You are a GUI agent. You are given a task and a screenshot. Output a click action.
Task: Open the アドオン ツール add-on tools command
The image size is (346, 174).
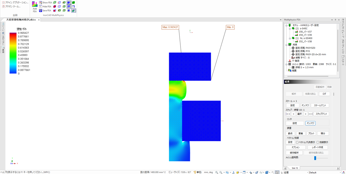(11, 6)
